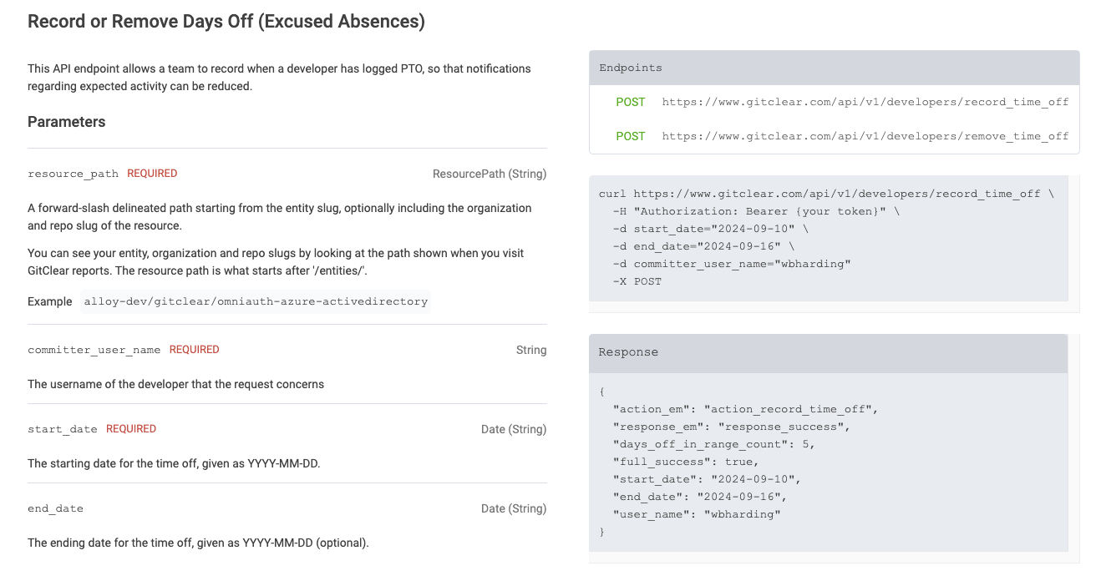Click the page title Record or Remove Days Off
The image size is (1096, 581).
pos(226,22)
